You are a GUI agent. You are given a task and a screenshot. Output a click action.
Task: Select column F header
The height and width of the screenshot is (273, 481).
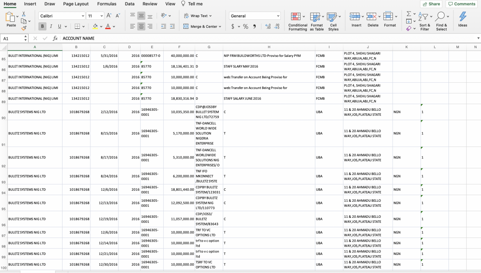click(x=179, y=47)
